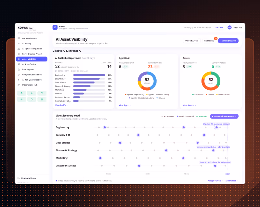Toggle the Sanctioned legend item

point(198,95)
